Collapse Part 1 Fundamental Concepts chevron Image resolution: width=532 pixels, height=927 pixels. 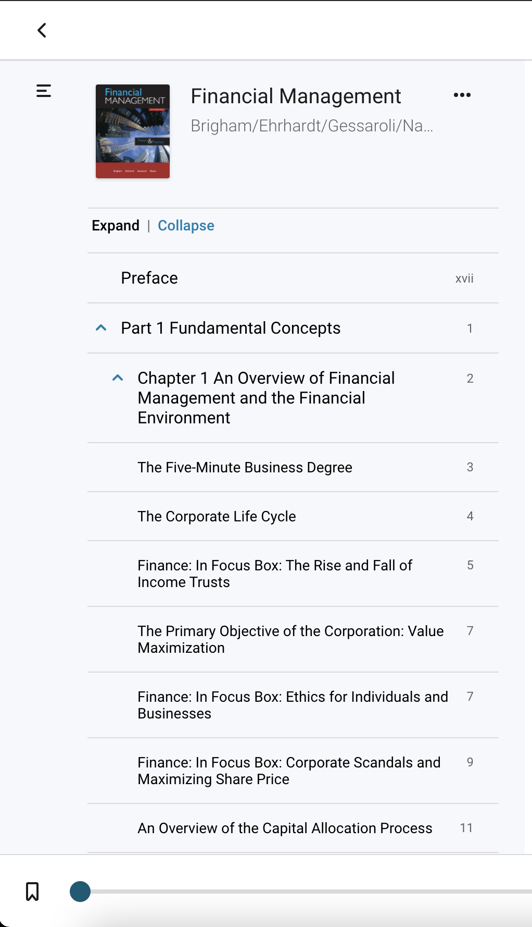click(101, 328)
